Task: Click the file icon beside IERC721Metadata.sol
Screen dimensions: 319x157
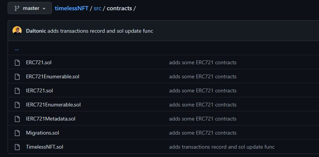Action: coord(17,119)
